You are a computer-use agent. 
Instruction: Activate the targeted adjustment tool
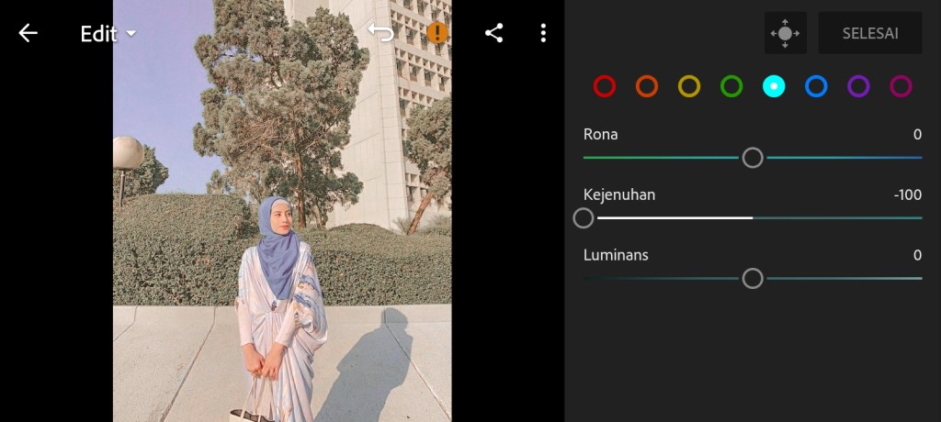click(x=785, y=33)
